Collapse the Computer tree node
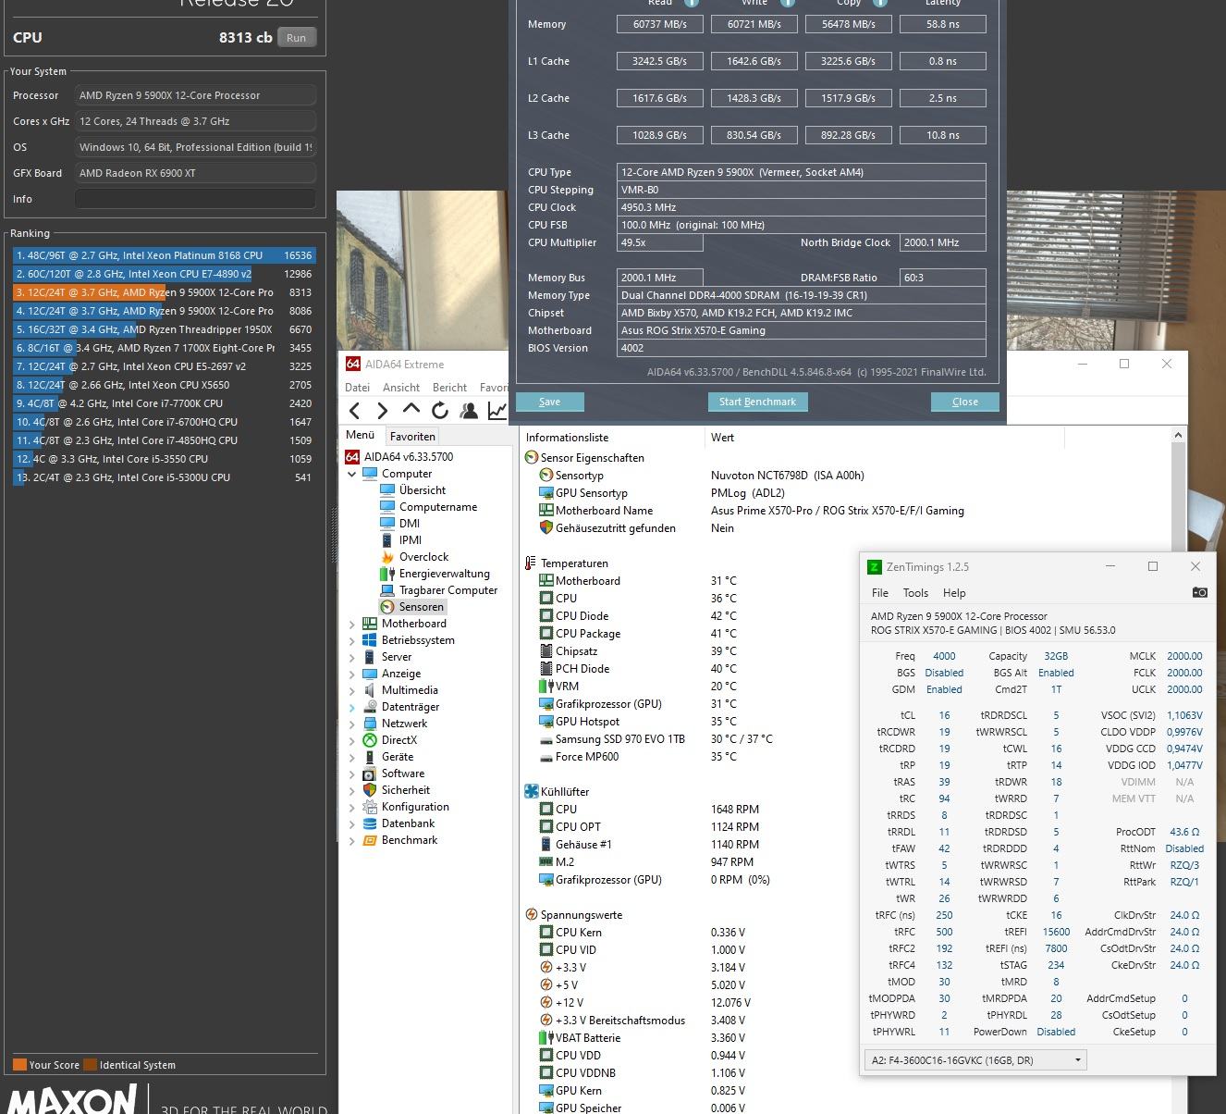Image resolution: width=1226 pixels, height=1114 pixels. [x=351, y=474]
